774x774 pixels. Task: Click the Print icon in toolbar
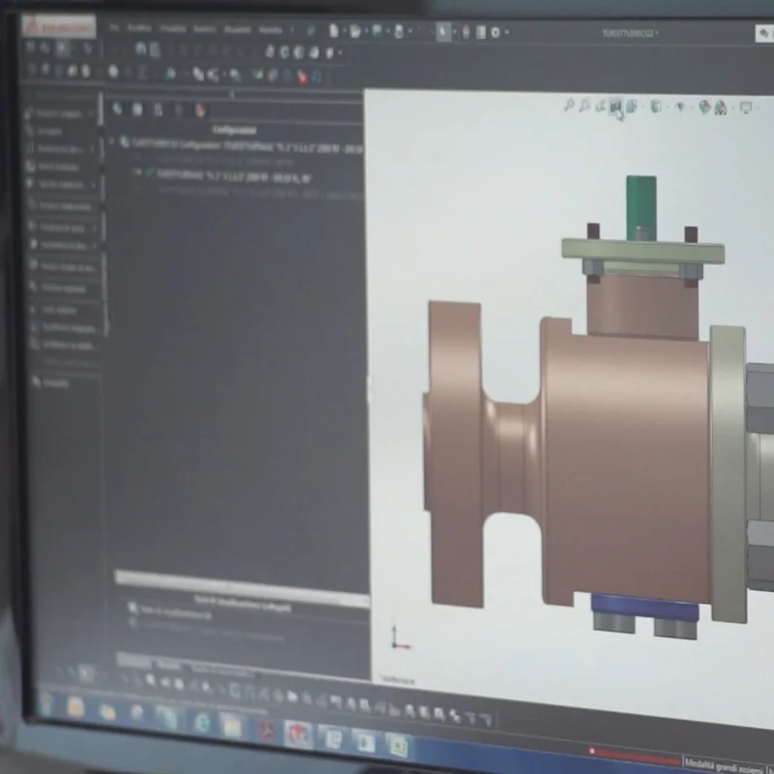(x=399, y=32)
